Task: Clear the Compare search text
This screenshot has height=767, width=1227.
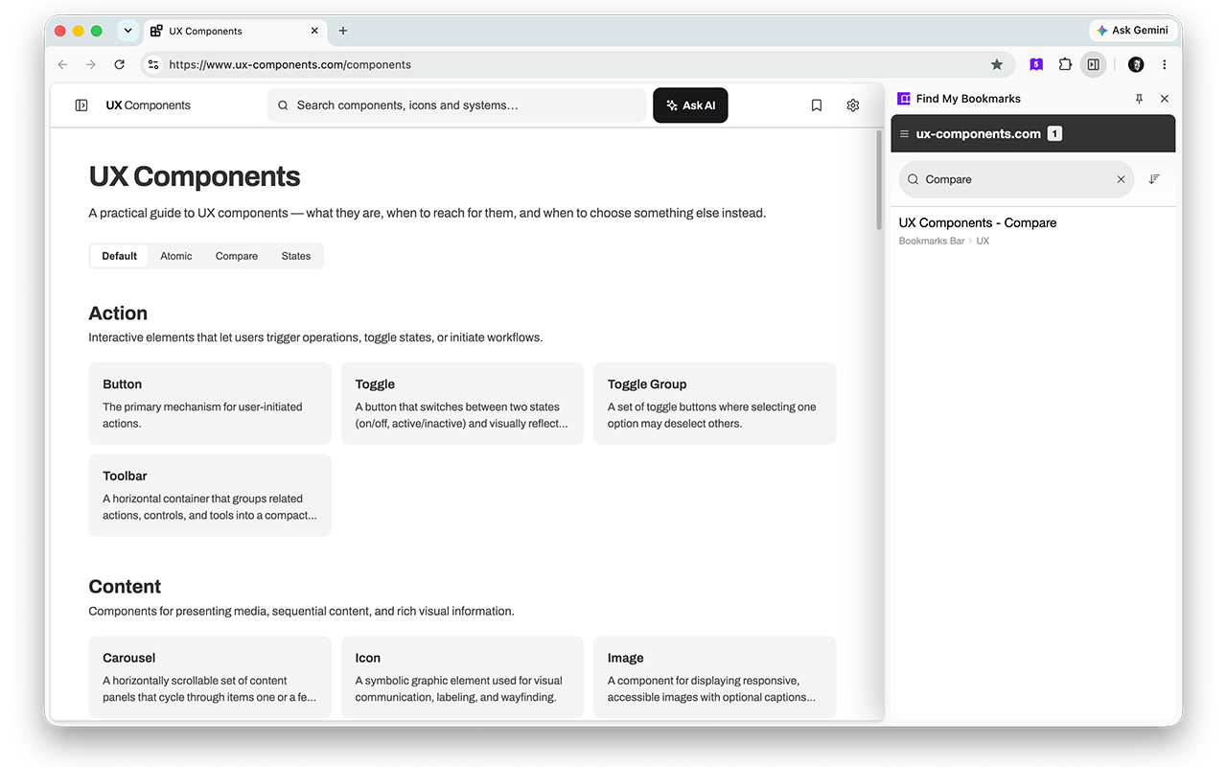Action: click(x=1121, y=179)
